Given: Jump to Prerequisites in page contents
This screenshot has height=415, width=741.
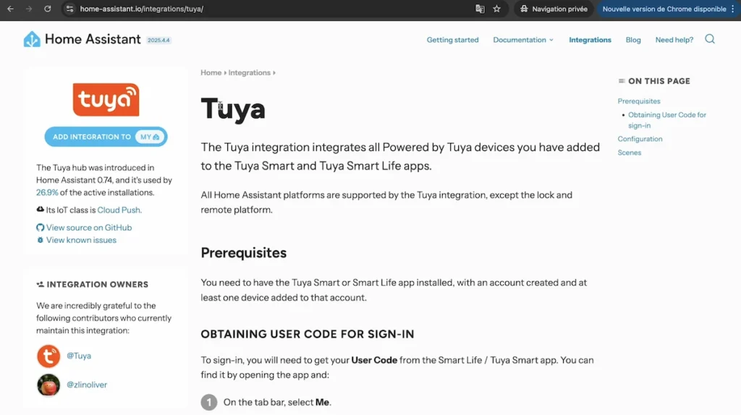Looking at the screenshot, I should (x=638, y=101).
